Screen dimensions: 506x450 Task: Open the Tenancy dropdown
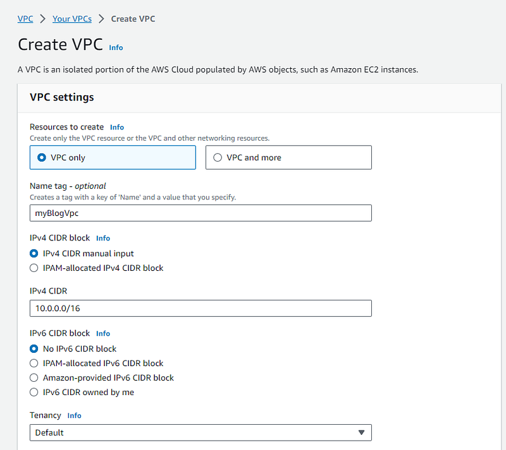pyautogui.click(x=200, y=432)
